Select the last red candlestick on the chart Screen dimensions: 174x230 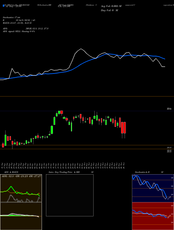125,128
